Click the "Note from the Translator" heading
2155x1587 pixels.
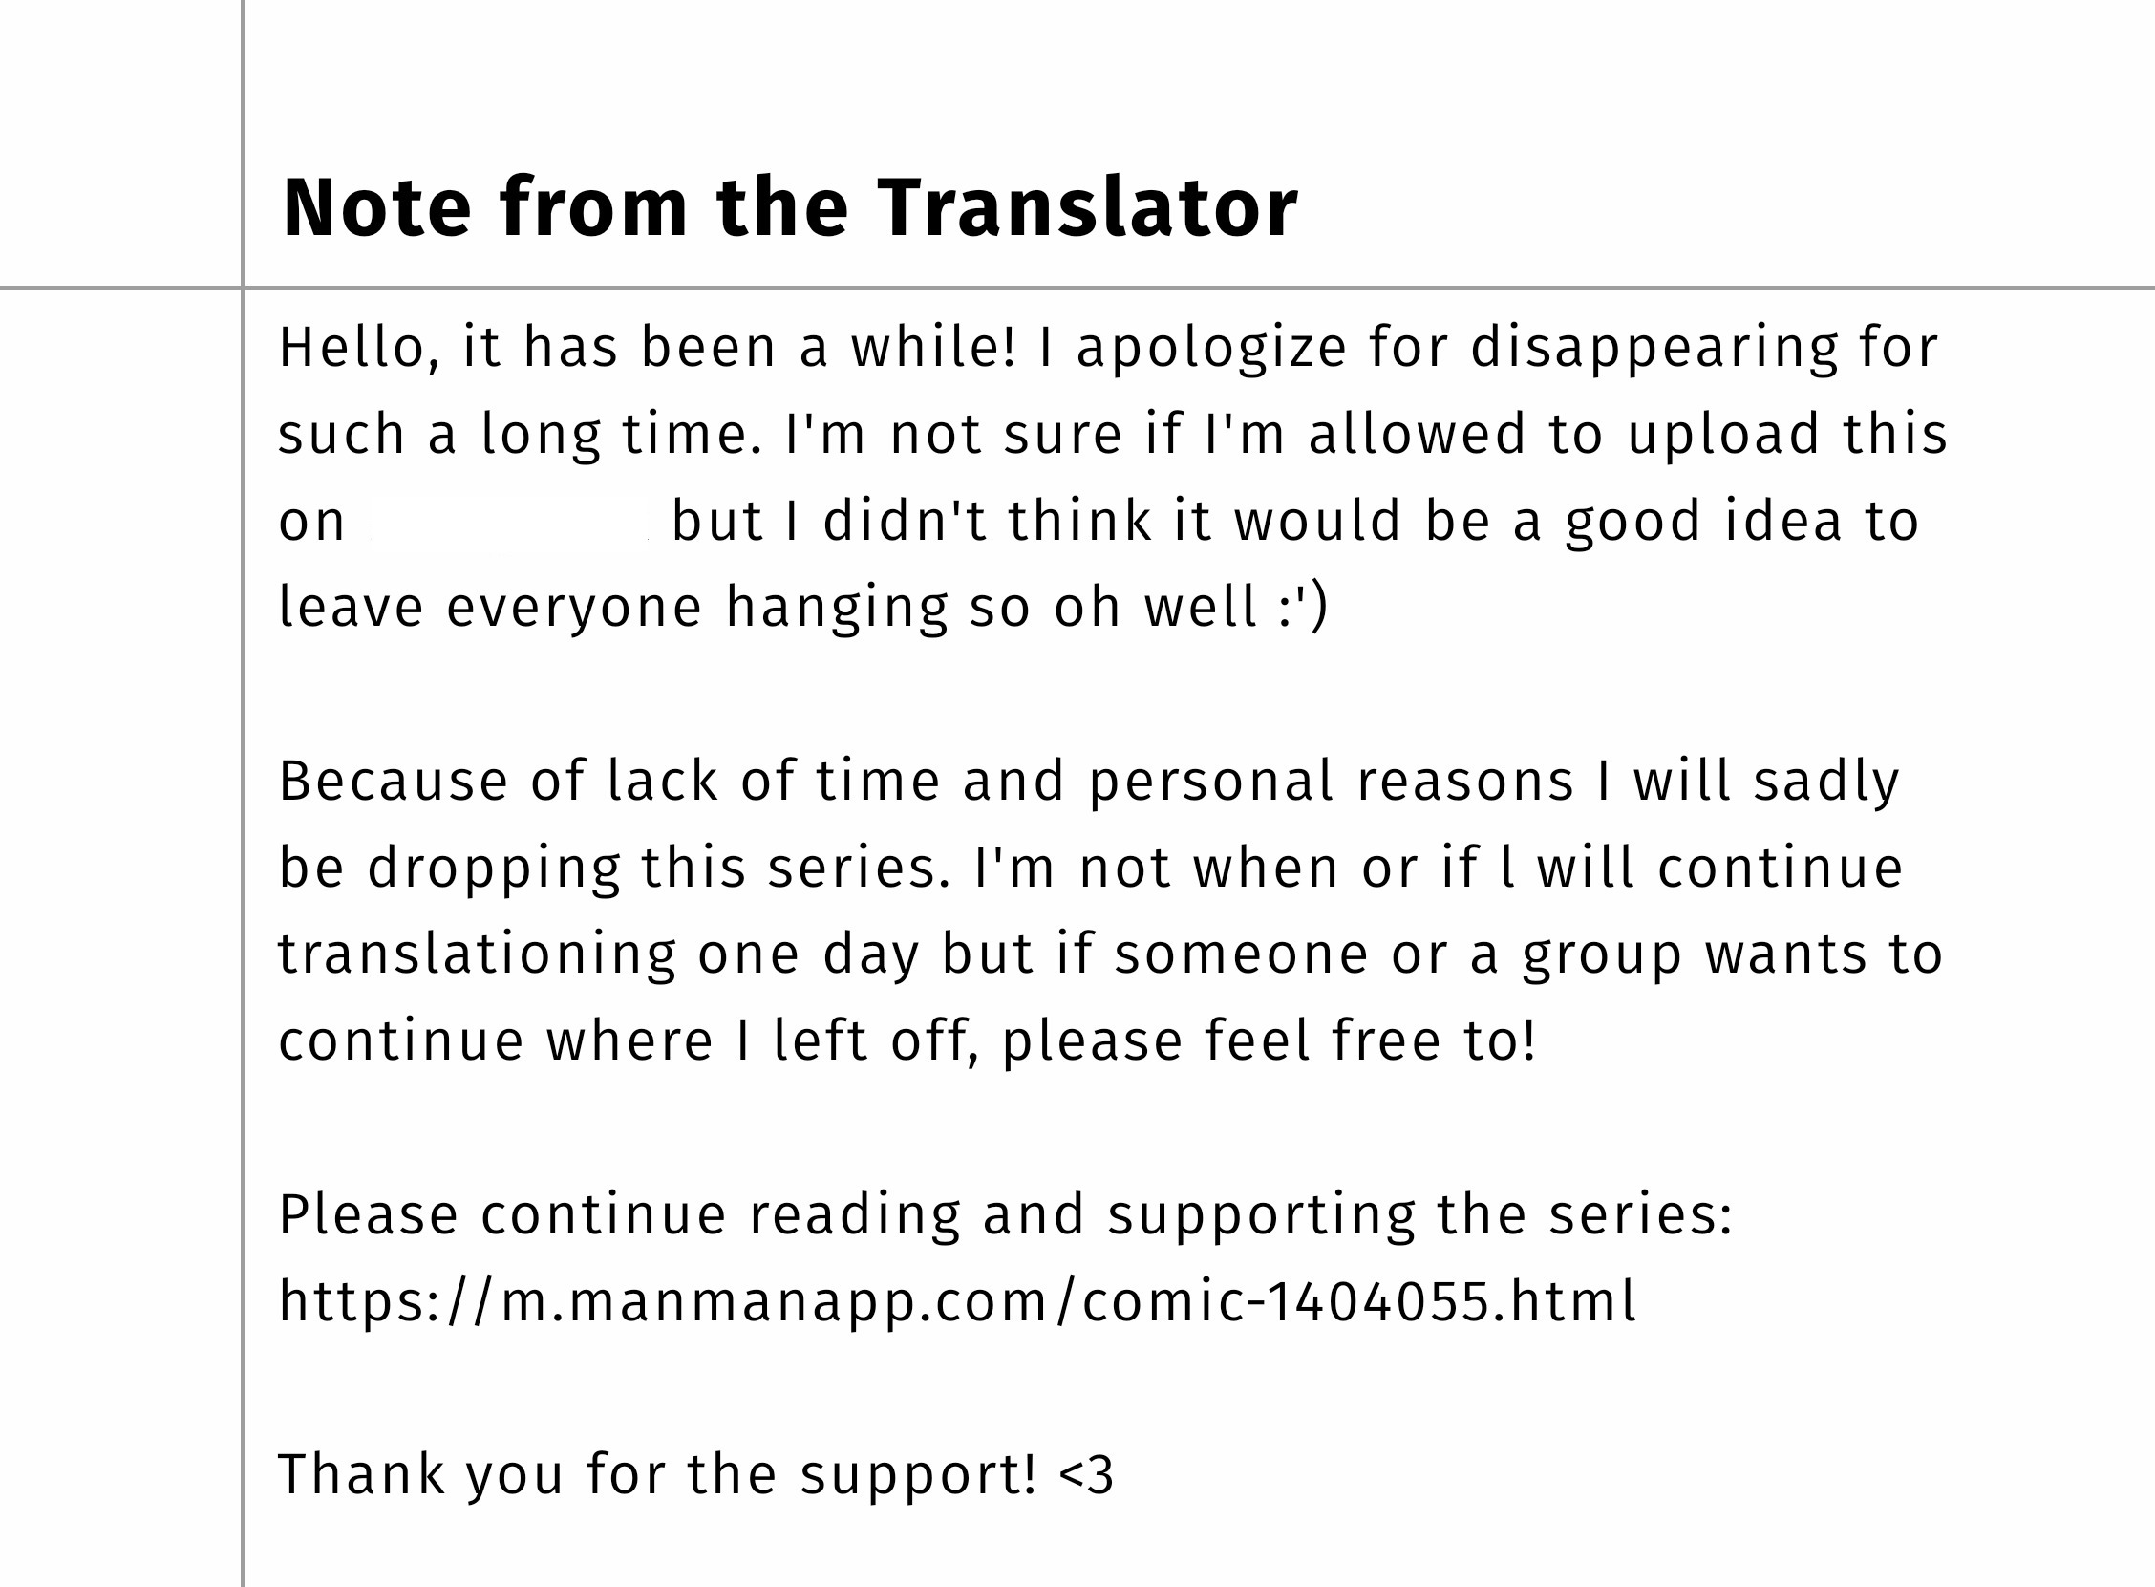coord(789,207)
